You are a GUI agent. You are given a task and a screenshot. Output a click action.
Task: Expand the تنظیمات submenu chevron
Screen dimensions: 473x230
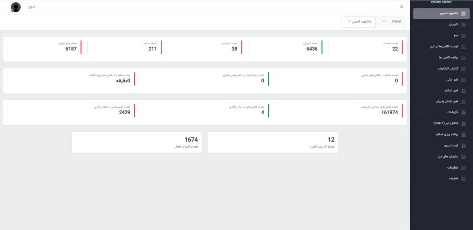(x=418, y=168)
